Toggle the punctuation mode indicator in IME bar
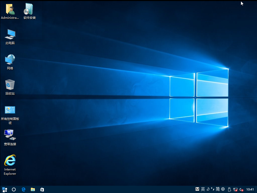This screenshot has width=257, height=193. click(x=213, y=189)
